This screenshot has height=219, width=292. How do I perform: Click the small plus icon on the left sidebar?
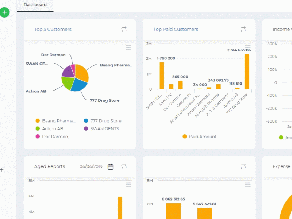[x=2, y=170]
